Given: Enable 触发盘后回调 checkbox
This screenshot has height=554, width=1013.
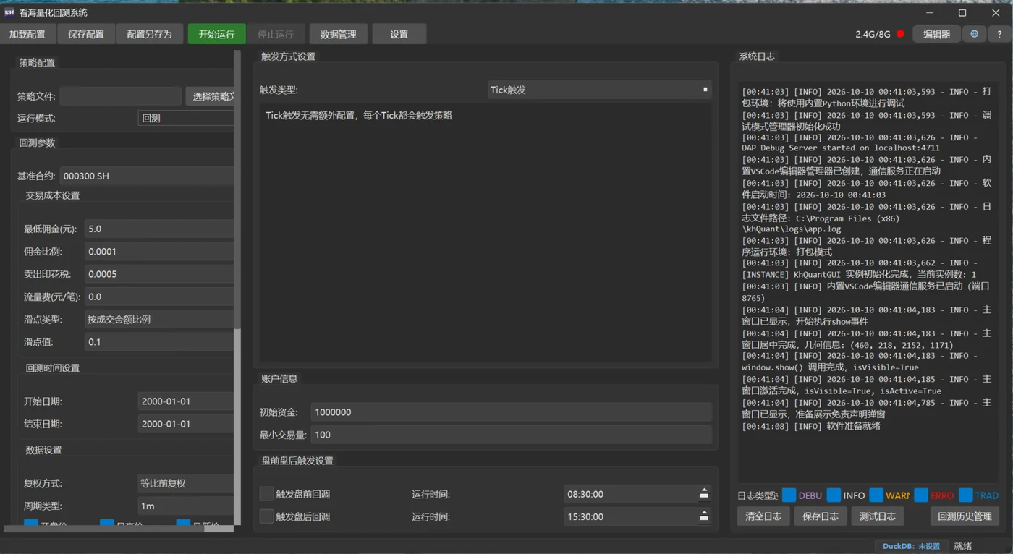Looking at the screenshot, I should pyautogui.click(x=266, y=516).
